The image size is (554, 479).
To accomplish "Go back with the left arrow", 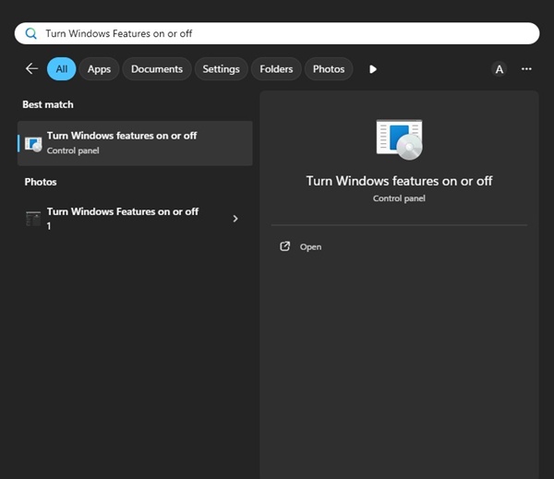I will 31,68.
